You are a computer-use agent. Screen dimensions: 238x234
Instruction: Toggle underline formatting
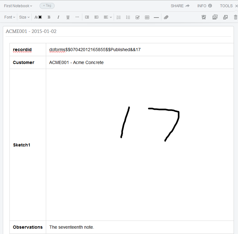point(68,17)
